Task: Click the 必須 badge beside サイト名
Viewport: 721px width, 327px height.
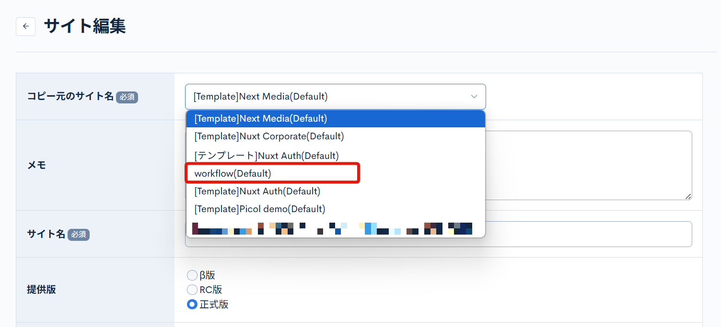Action: point(79,234)
